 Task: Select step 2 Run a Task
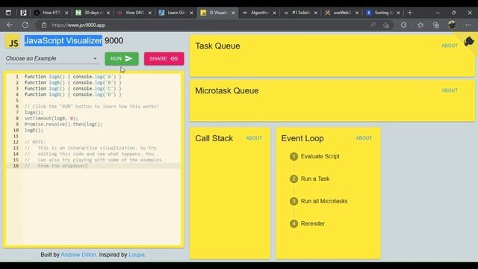click(309, 179)
